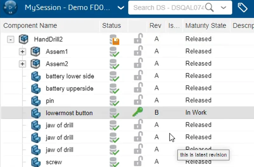
Task: Open the MySession dropdown chevron
Action: [121, 8]
